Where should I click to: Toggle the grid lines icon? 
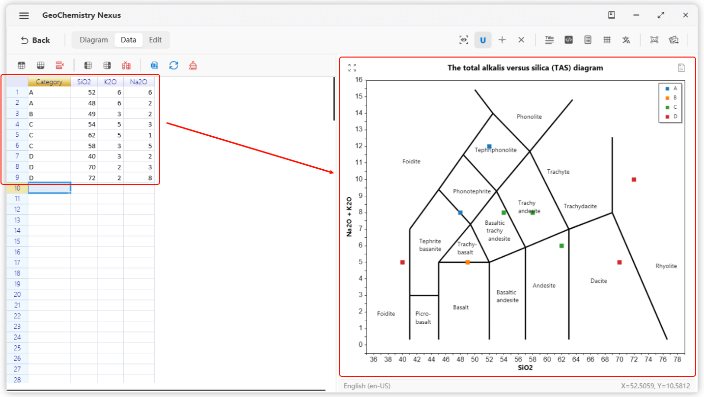coord(607,40)
